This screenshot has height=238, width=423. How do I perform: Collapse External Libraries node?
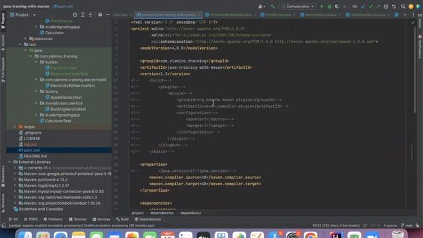pyautogui.click(x=10, y=162)
